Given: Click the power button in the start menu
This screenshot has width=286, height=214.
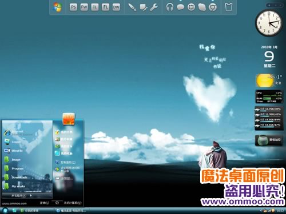Looking at the screenshot, I should click(57, 203).
